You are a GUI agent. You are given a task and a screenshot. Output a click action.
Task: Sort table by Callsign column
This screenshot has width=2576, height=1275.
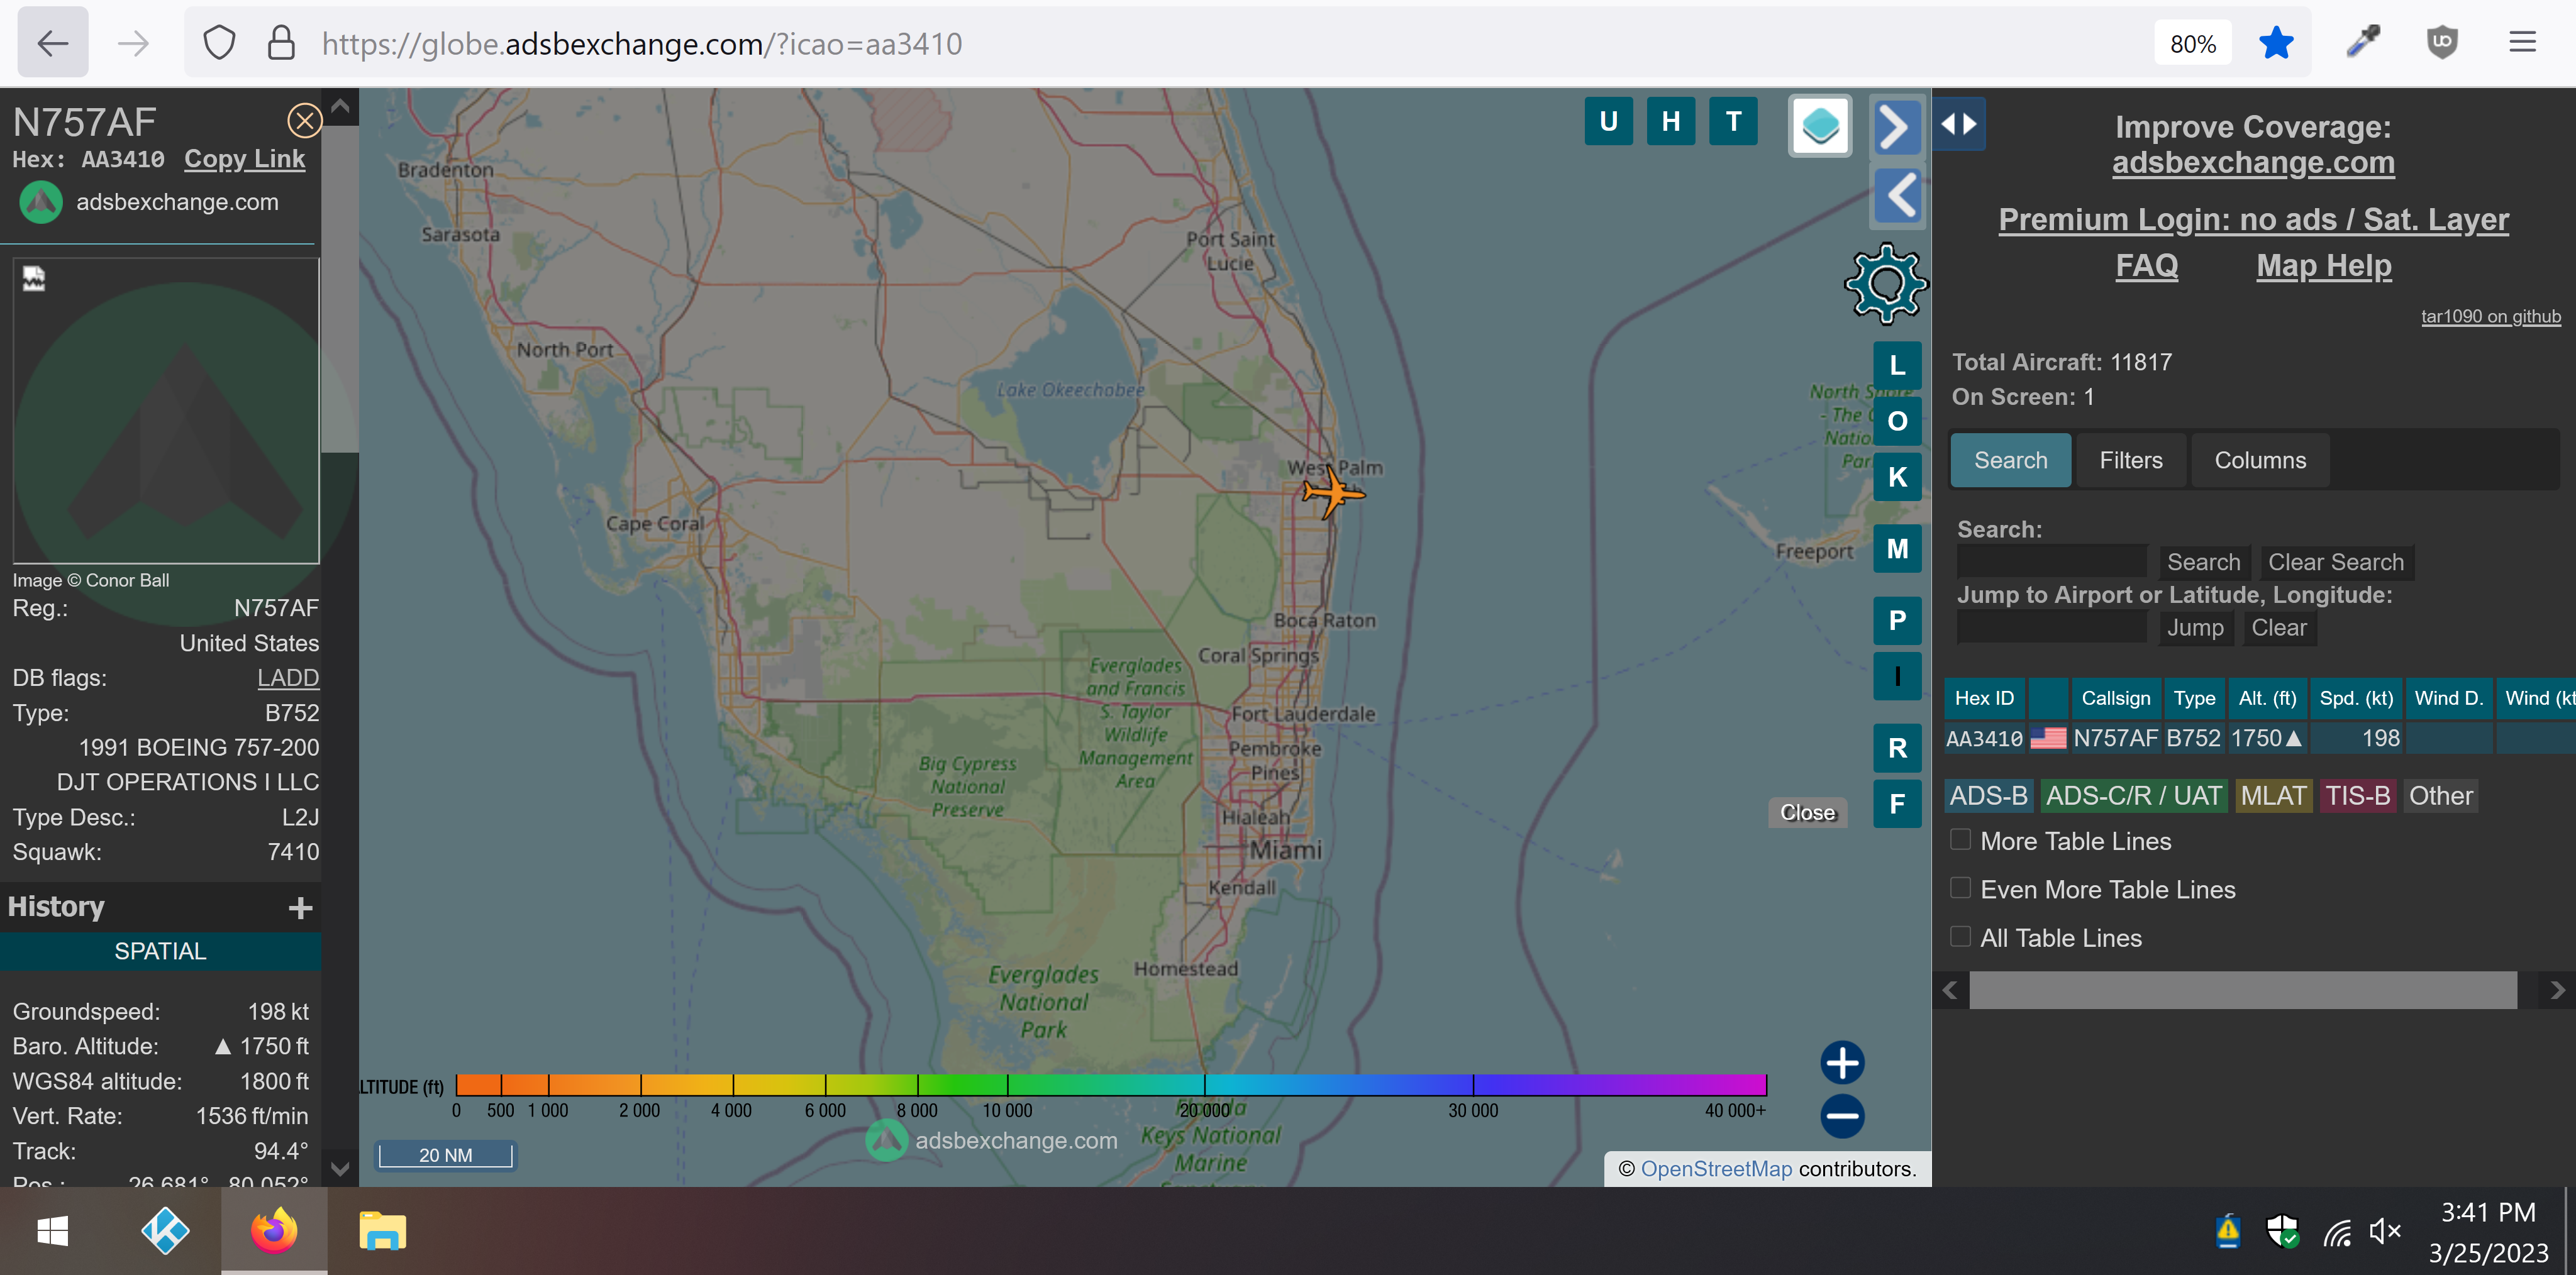2115,698
